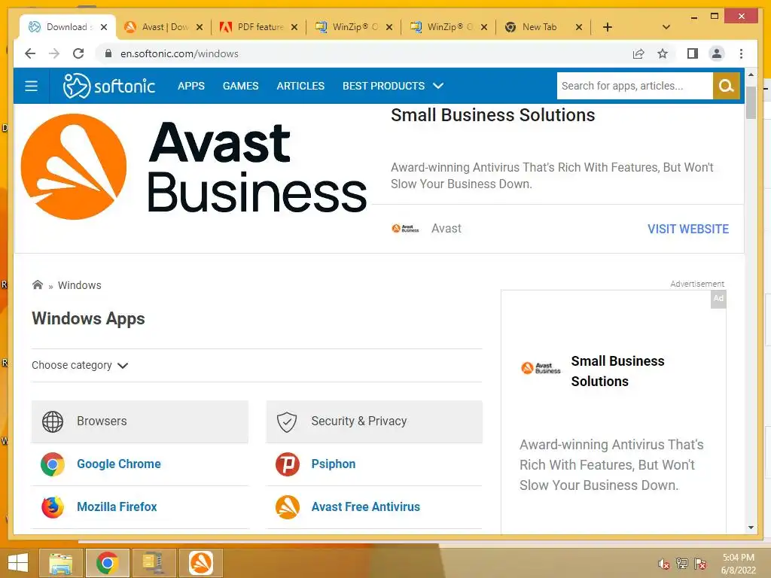Open Avast from the taskbar
Screen dimensions: 771x578
201,563
